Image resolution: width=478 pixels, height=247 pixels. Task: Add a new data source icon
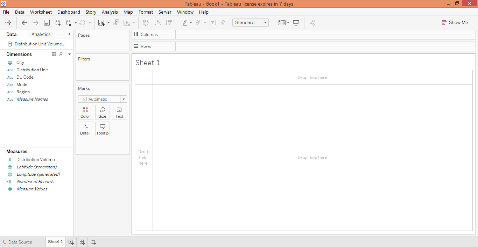tap(58, 23)
